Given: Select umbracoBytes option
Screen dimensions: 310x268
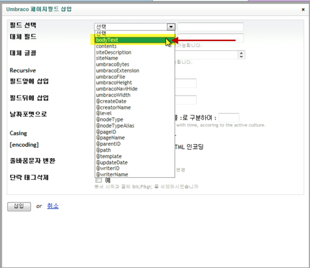Looking at the screenshot, I should pyautogui.click(x=135, y=65).
